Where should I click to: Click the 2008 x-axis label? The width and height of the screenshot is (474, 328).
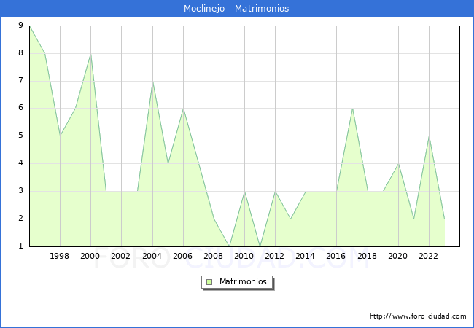[213, 256]
